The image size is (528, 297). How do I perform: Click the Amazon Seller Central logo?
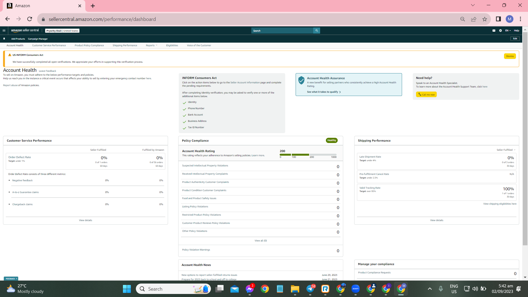click(25, 31)
